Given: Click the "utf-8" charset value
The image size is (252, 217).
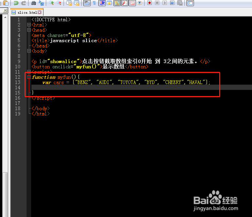Looking at the screenshot, I should (x=79, y=35).
